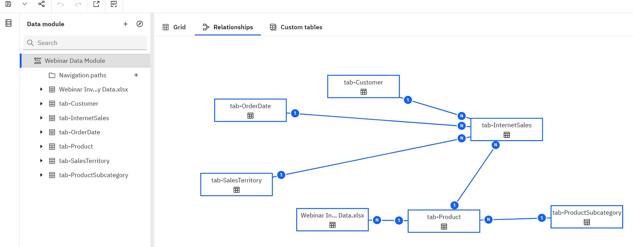Click the Undo arrow icon
Viewport: 633px width, 247px height.
tap(61, 4)
